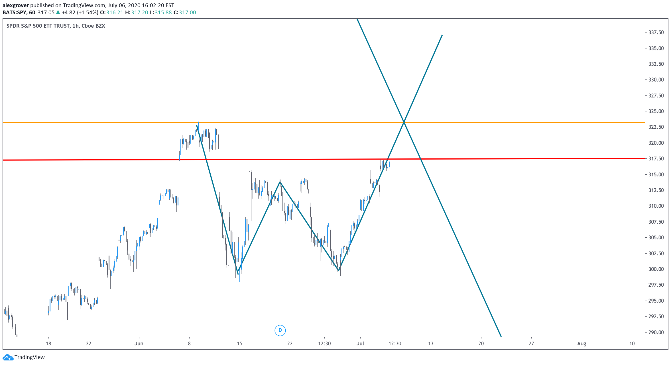Click the open value O:316.21
Viewport: 671px width, 365px height.
(111, 12)
